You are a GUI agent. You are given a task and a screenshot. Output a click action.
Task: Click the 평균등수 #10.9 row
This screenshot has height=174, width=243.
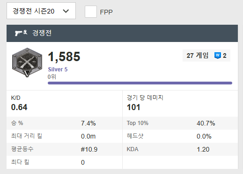pos(65,149)
